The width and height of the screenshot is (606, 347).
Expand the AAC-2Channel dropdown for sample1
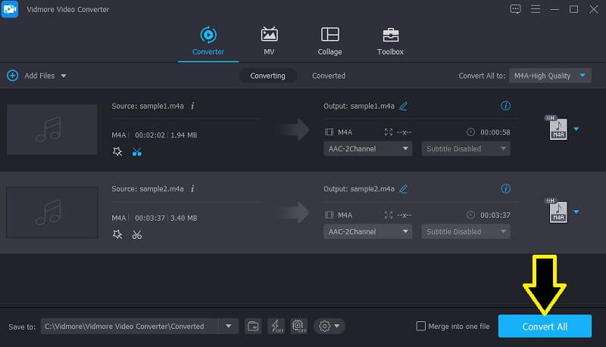pos(367,149)
